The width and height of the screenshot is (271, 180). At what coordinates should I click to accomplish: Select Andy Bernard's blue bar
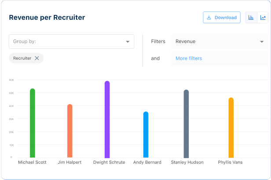tap(146, 135)
